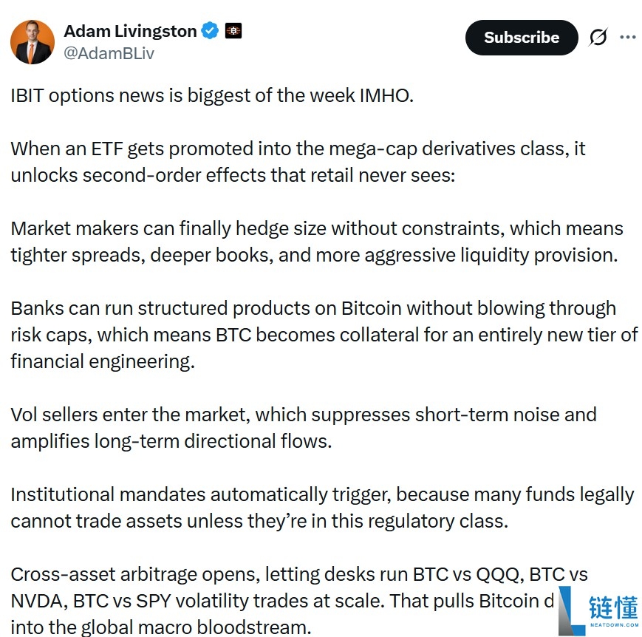Click the paragraph about market makers hedging
The height and width of the screenshot is (637, 642).
[318, 242]
